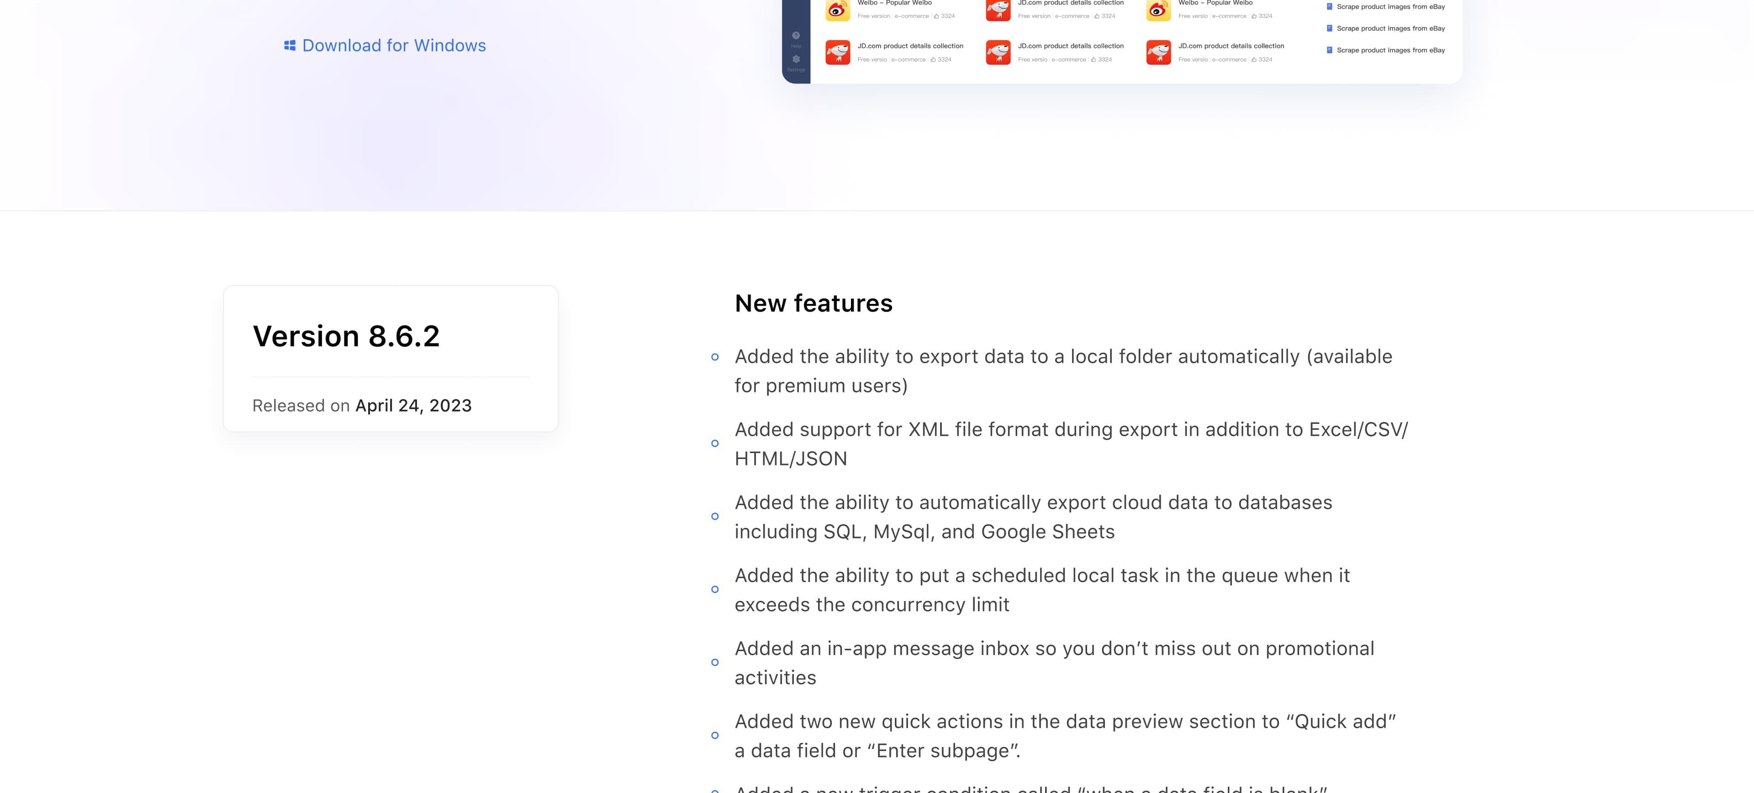Click the document icon beside the bottom eBay entry
1754x793 pixels.
1329,50
